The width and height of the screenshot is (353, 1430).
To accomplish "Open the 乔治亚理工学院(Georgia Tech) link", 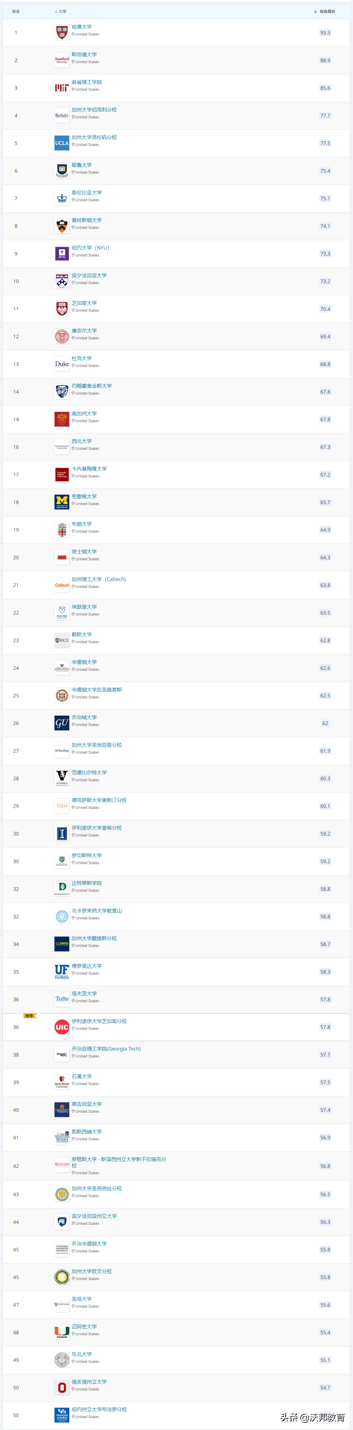I will click(106, 1049).
